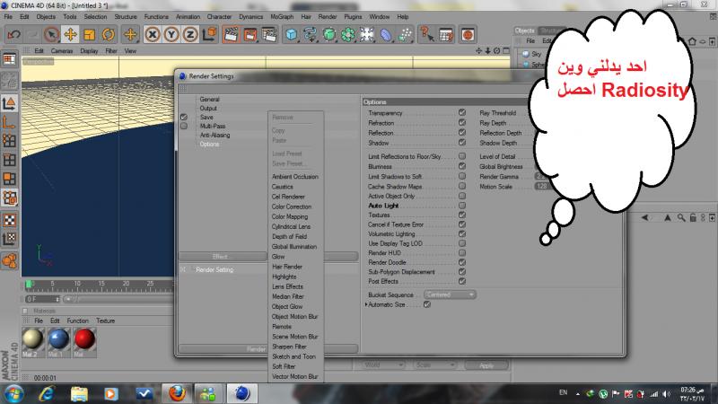Open the spline objects icon
718x404 pixels.
point(310,34)
